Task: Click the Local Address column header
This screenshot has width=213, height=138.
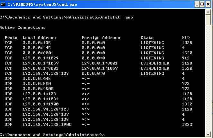Action: pos(39,38)
